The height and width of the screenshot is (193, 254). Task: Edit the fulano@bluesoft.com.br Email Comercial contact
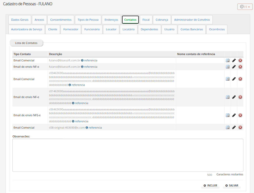(x=234, y=60)
